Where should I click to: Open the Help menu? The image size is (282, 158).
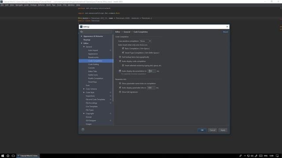pos(78,5)
